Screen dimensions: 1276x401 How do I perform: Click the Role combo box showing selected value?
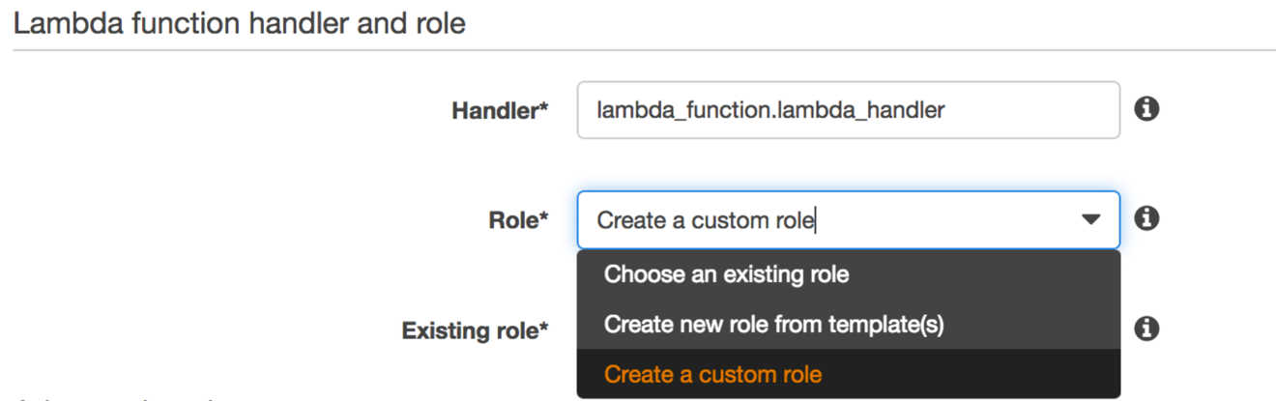pyautogui.click(x=831, y=220)
